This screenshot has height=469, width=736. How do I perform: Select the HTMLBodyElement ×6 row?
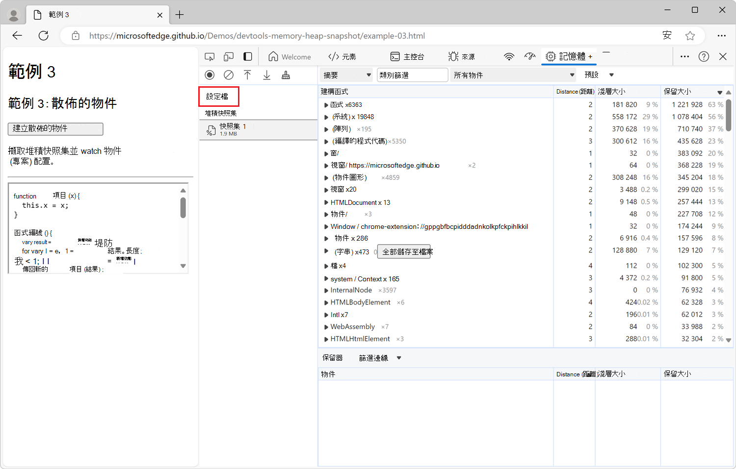coord(521,302)
